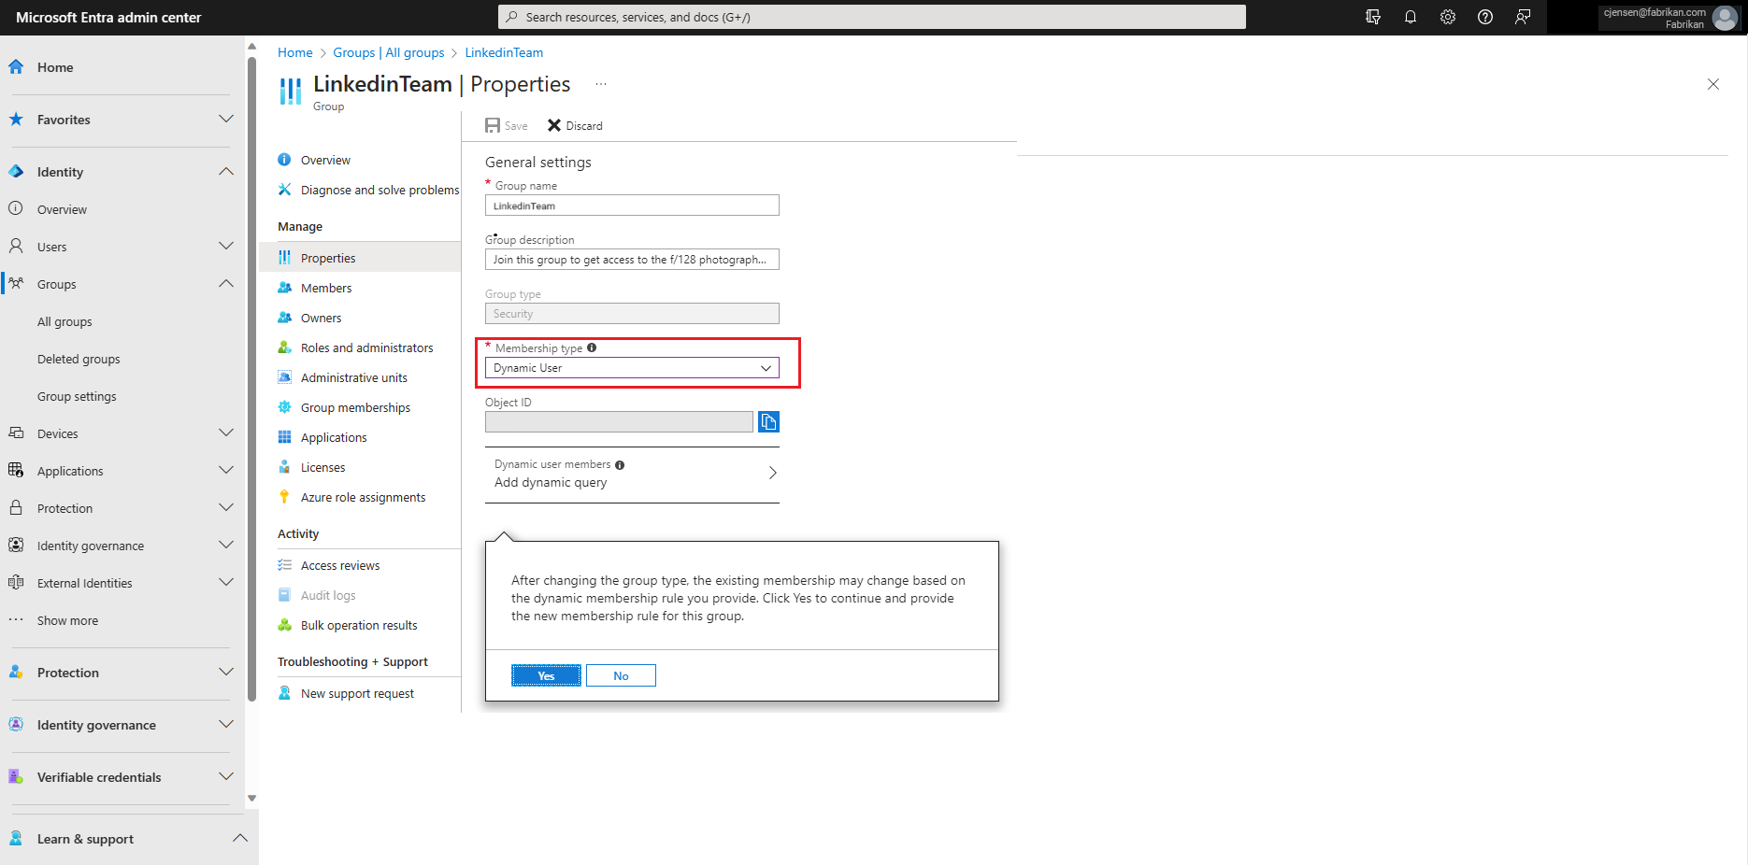Viewport: 1748px width, 865px height.
Task: Click the more options ellipsis beside Properties
Action: tap(601, 84)
